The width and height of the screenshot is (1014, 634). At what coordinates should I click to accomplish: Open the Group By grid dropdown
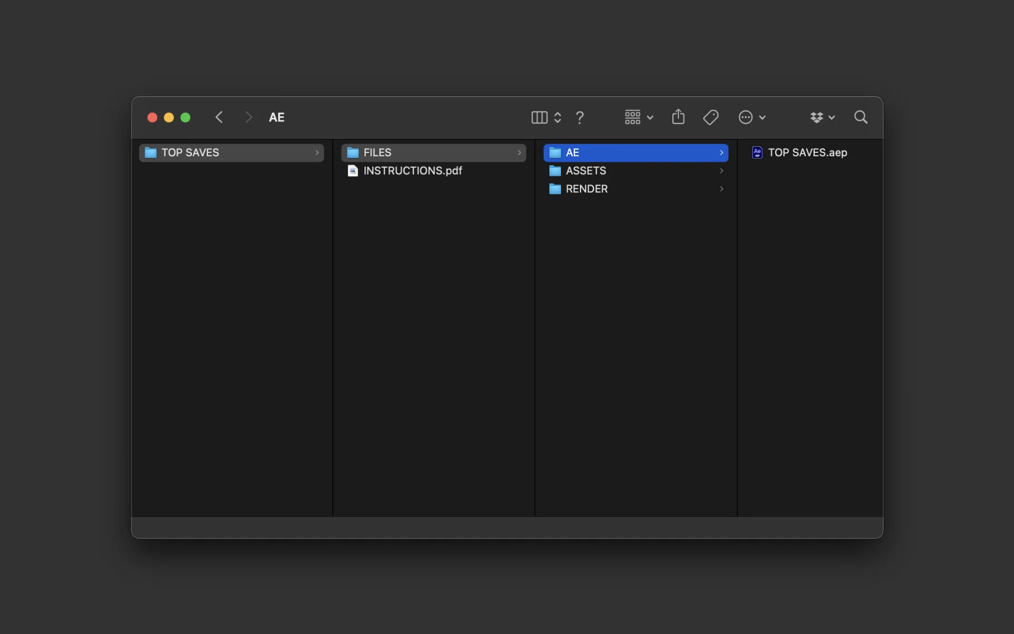click(x=638, y=117)
